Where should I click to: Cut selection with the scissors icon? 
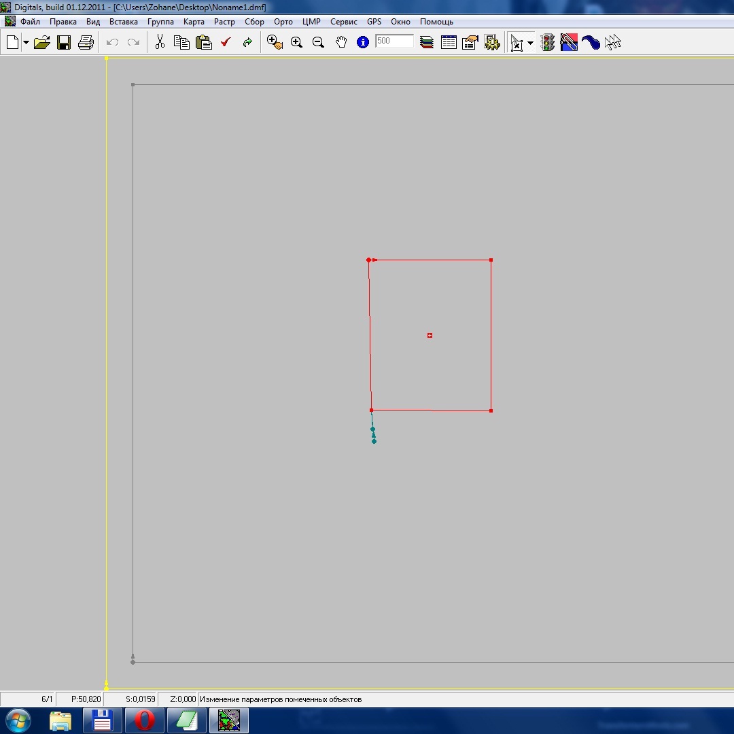[x=160, y=42]
